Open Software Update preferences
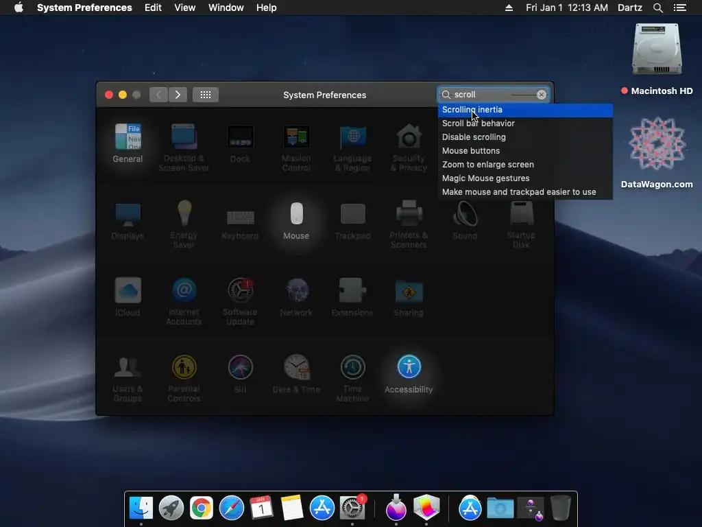Image resolution: width=702 pixels, height=527 pixels. point(240,302)
